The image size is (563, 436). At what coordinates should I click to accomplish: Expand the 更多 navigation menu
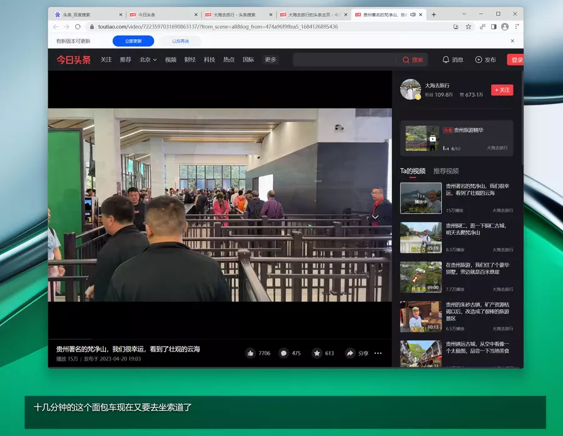pyautogui.click(x=270, y=59)
